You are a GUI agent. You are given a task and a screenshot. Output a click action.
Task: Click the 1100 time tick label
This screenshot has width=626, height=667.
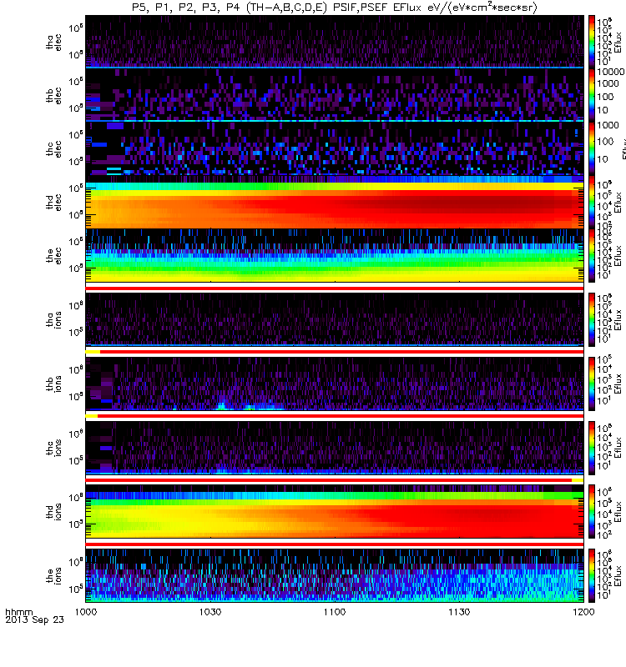point(335,612)
